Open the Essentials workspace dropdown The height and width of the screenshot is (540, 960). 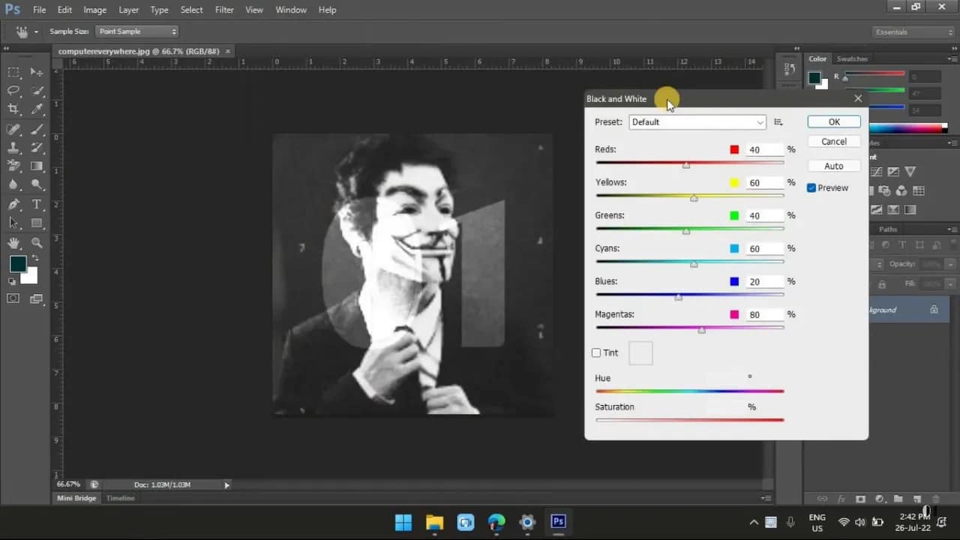click(x=913, y=32)
